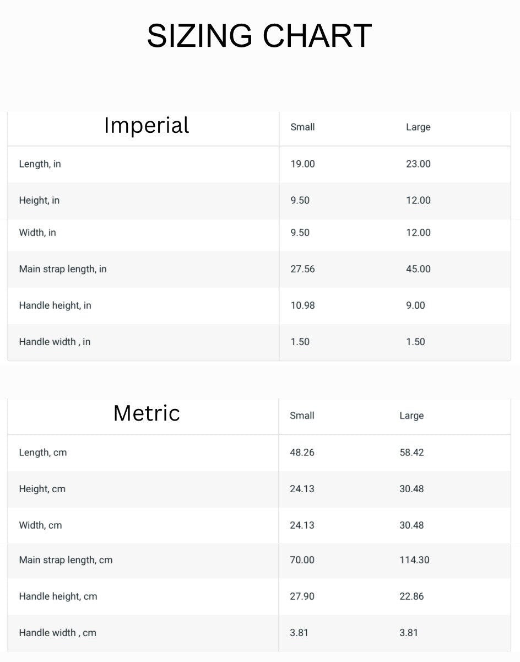Select the 'Height, in' row label

click(39, 201)
